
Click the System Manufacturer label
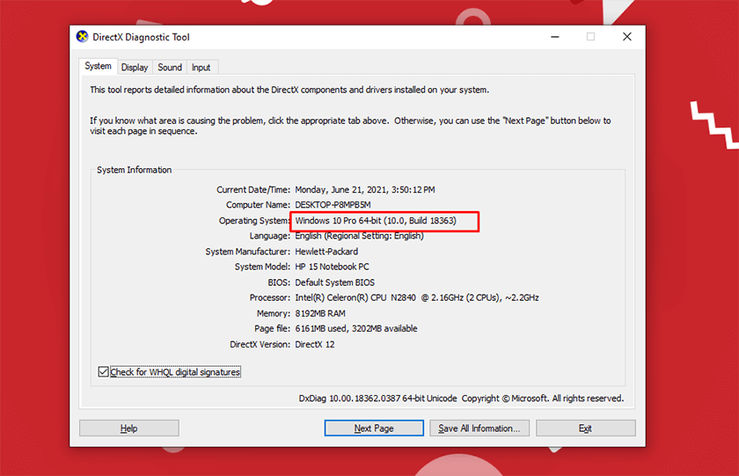(247, 251)
